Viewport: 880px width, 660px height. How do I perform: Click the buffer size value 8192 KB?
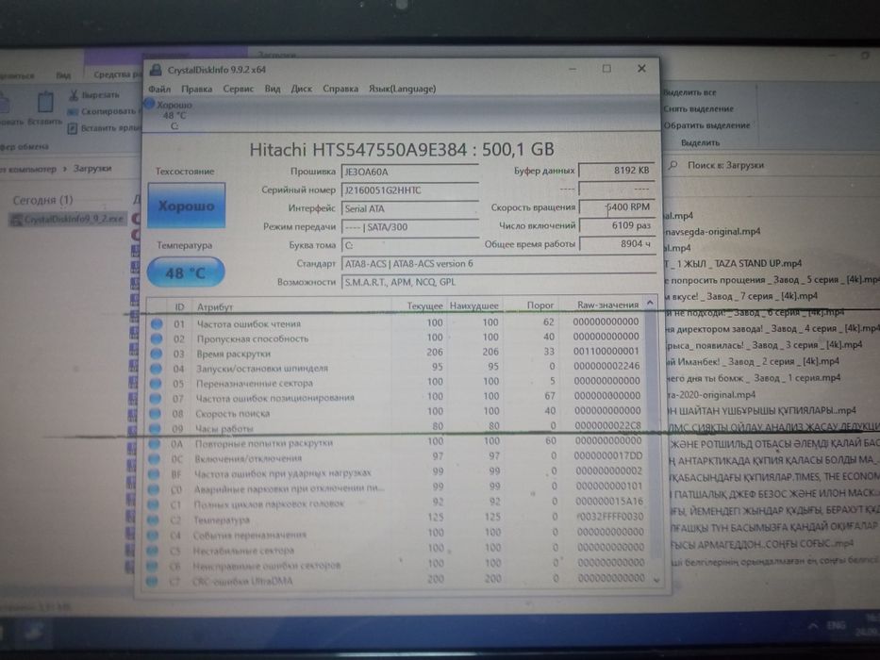pos(617,170)
